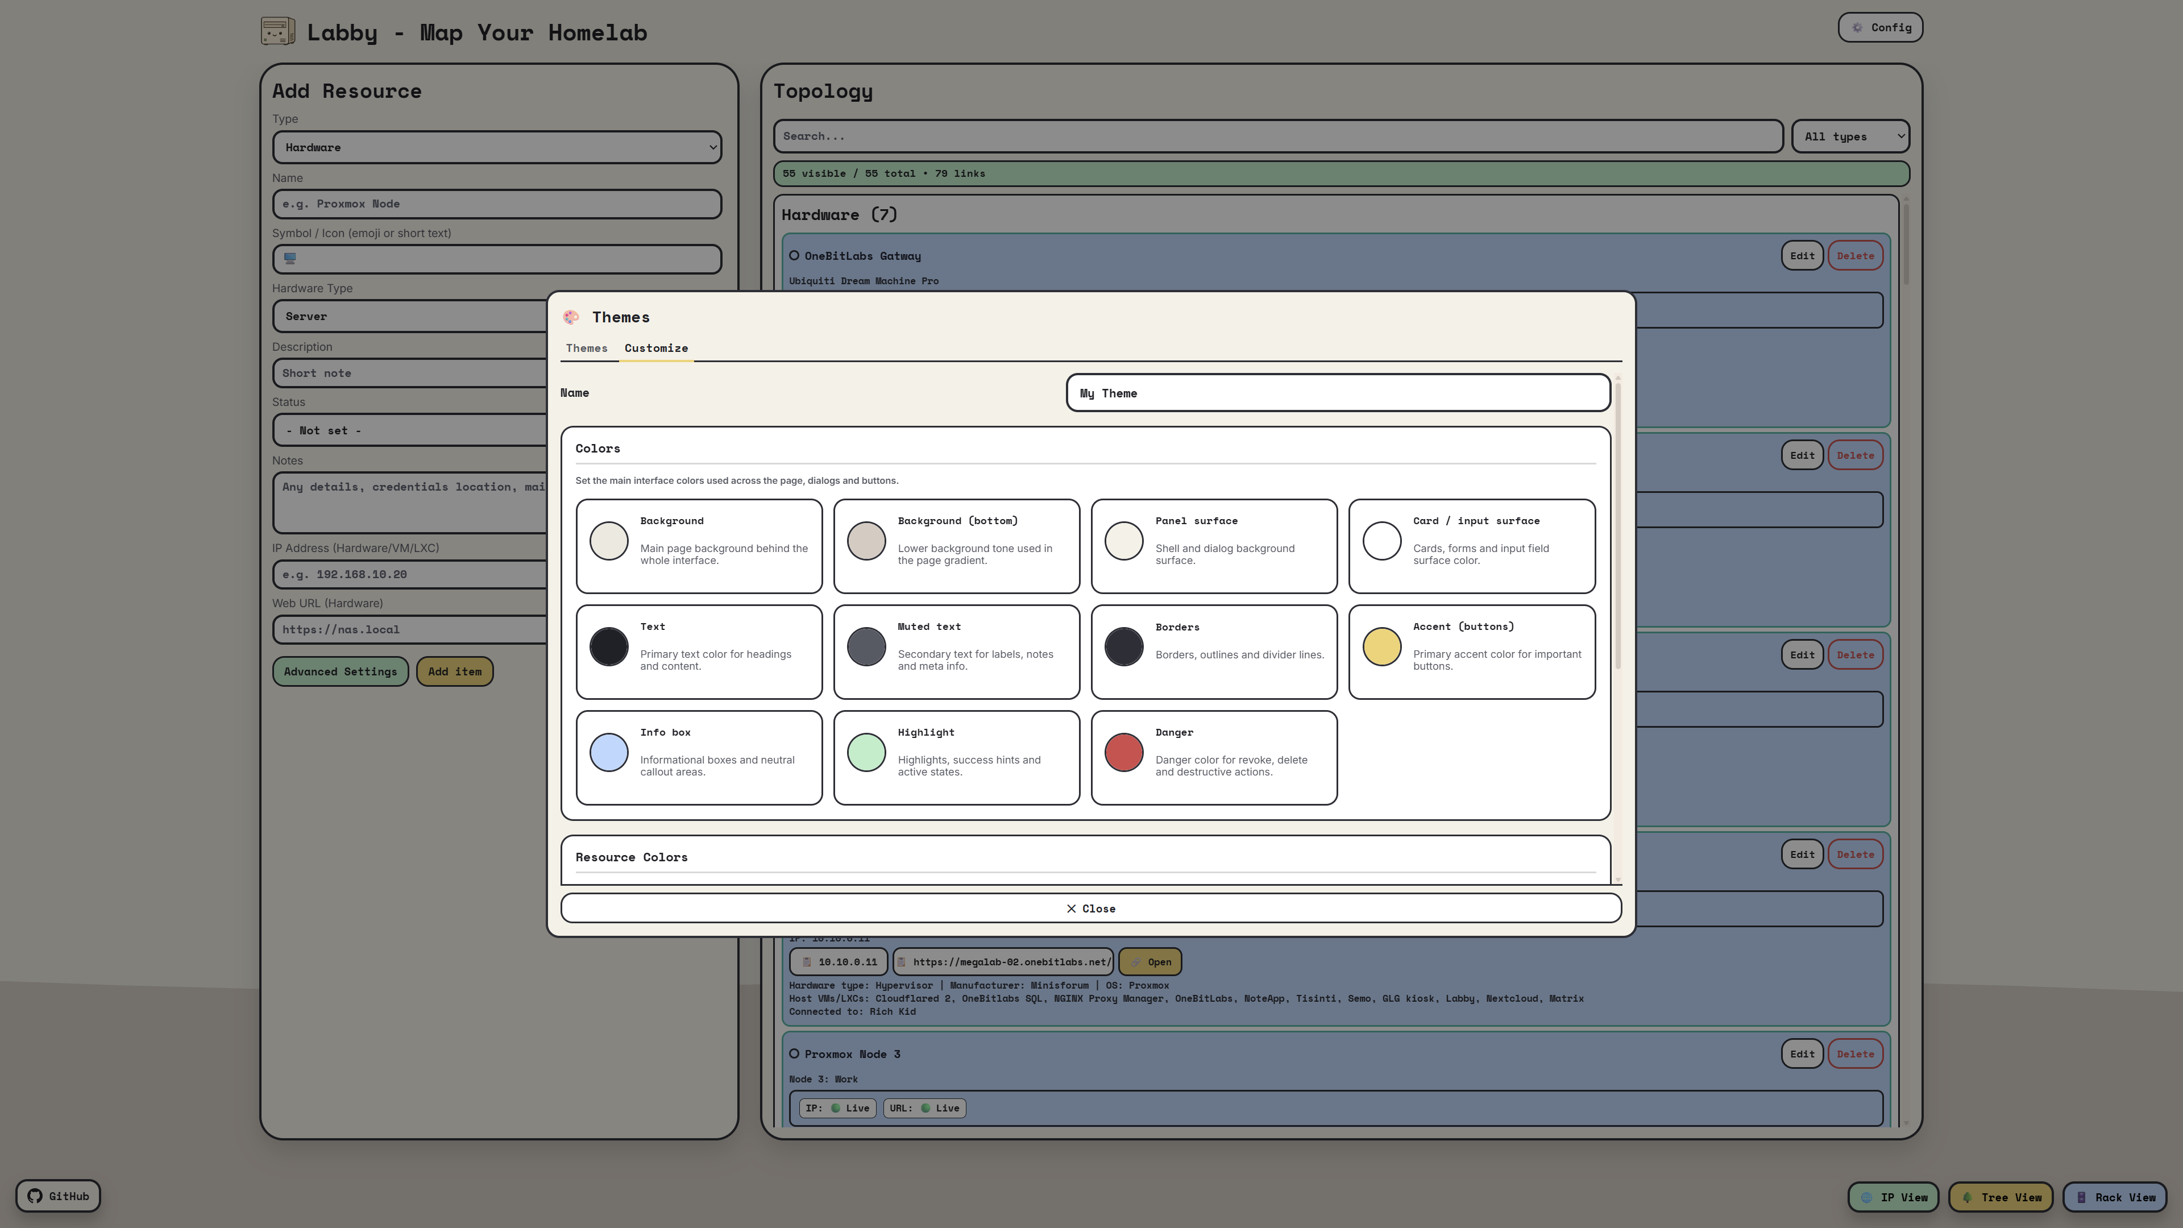
Task: Click status circle next to OneBitLabs Gatway
Action: [794, 255]
